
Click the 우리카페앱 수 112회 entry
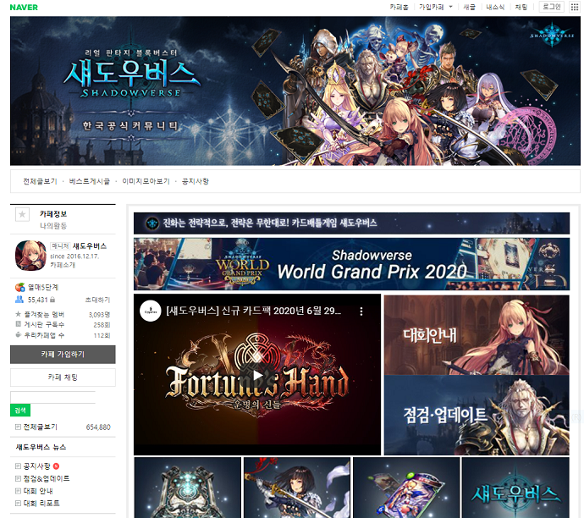point(63,335)
